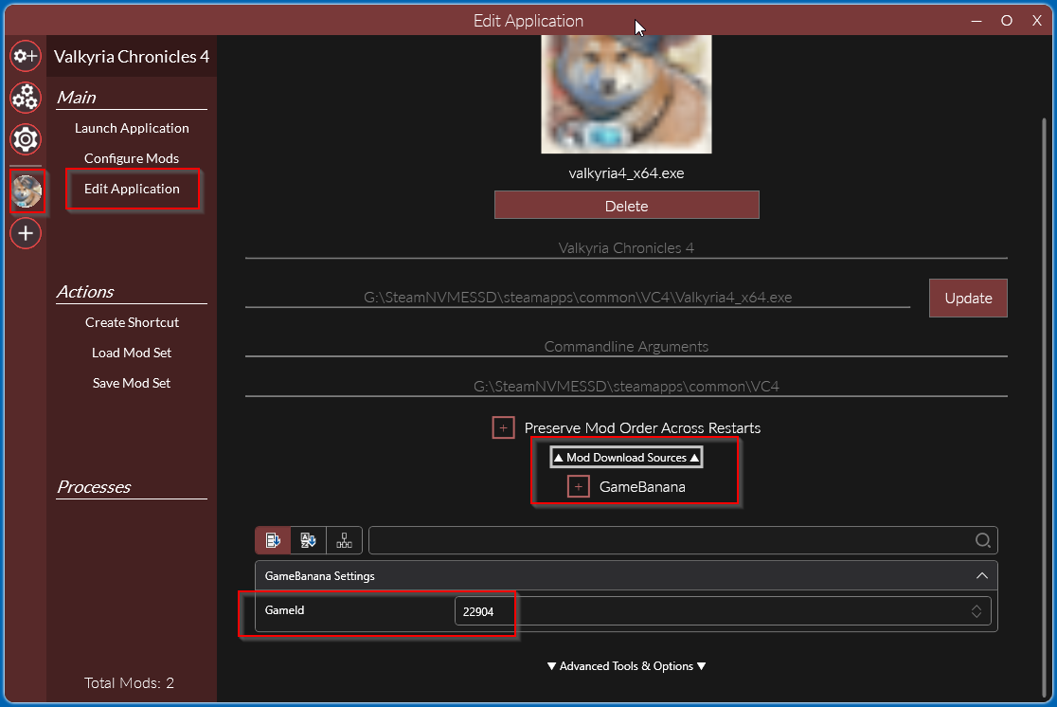Click the application image thumbnail
The height and width of the screenshot is (707, 1057).
click(626, 95)
